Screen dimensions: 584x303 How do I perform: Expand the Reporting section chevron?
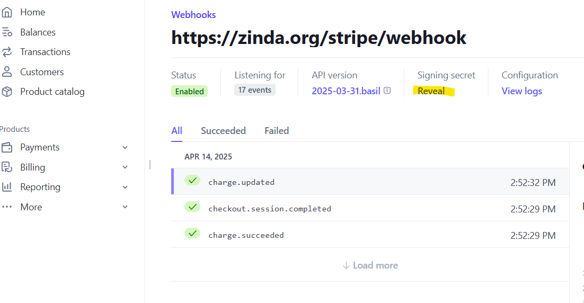(125, 187)
